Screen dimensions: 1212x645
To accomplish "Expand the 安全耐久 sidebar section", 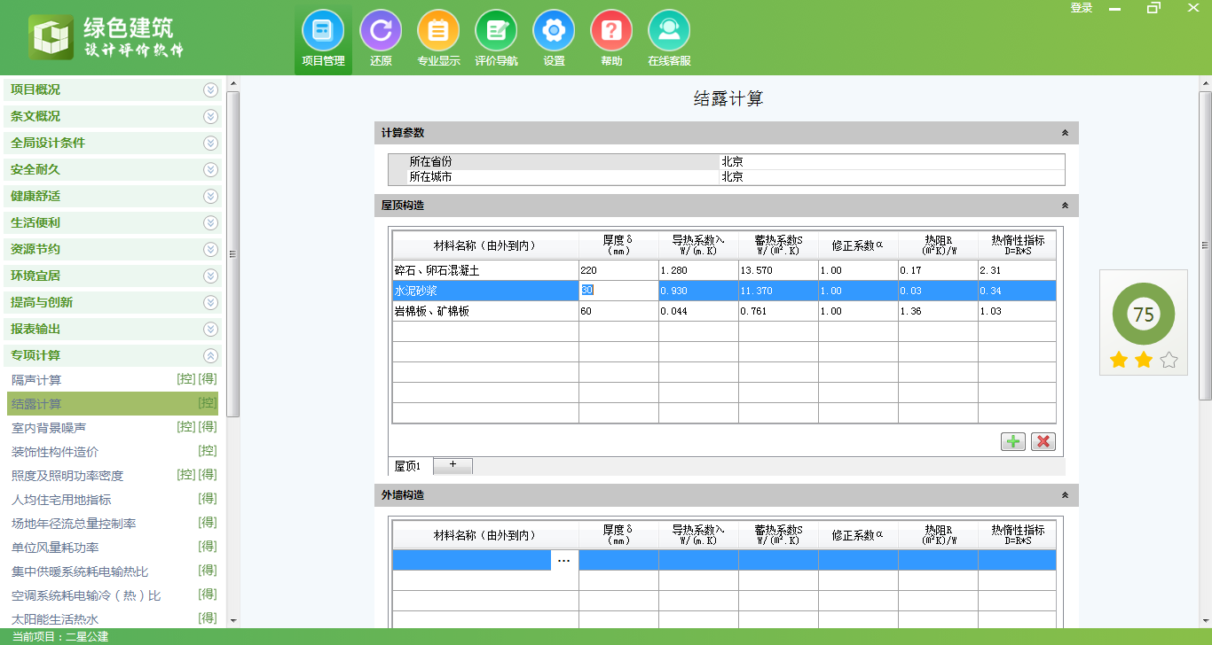I will click(113, 169).
